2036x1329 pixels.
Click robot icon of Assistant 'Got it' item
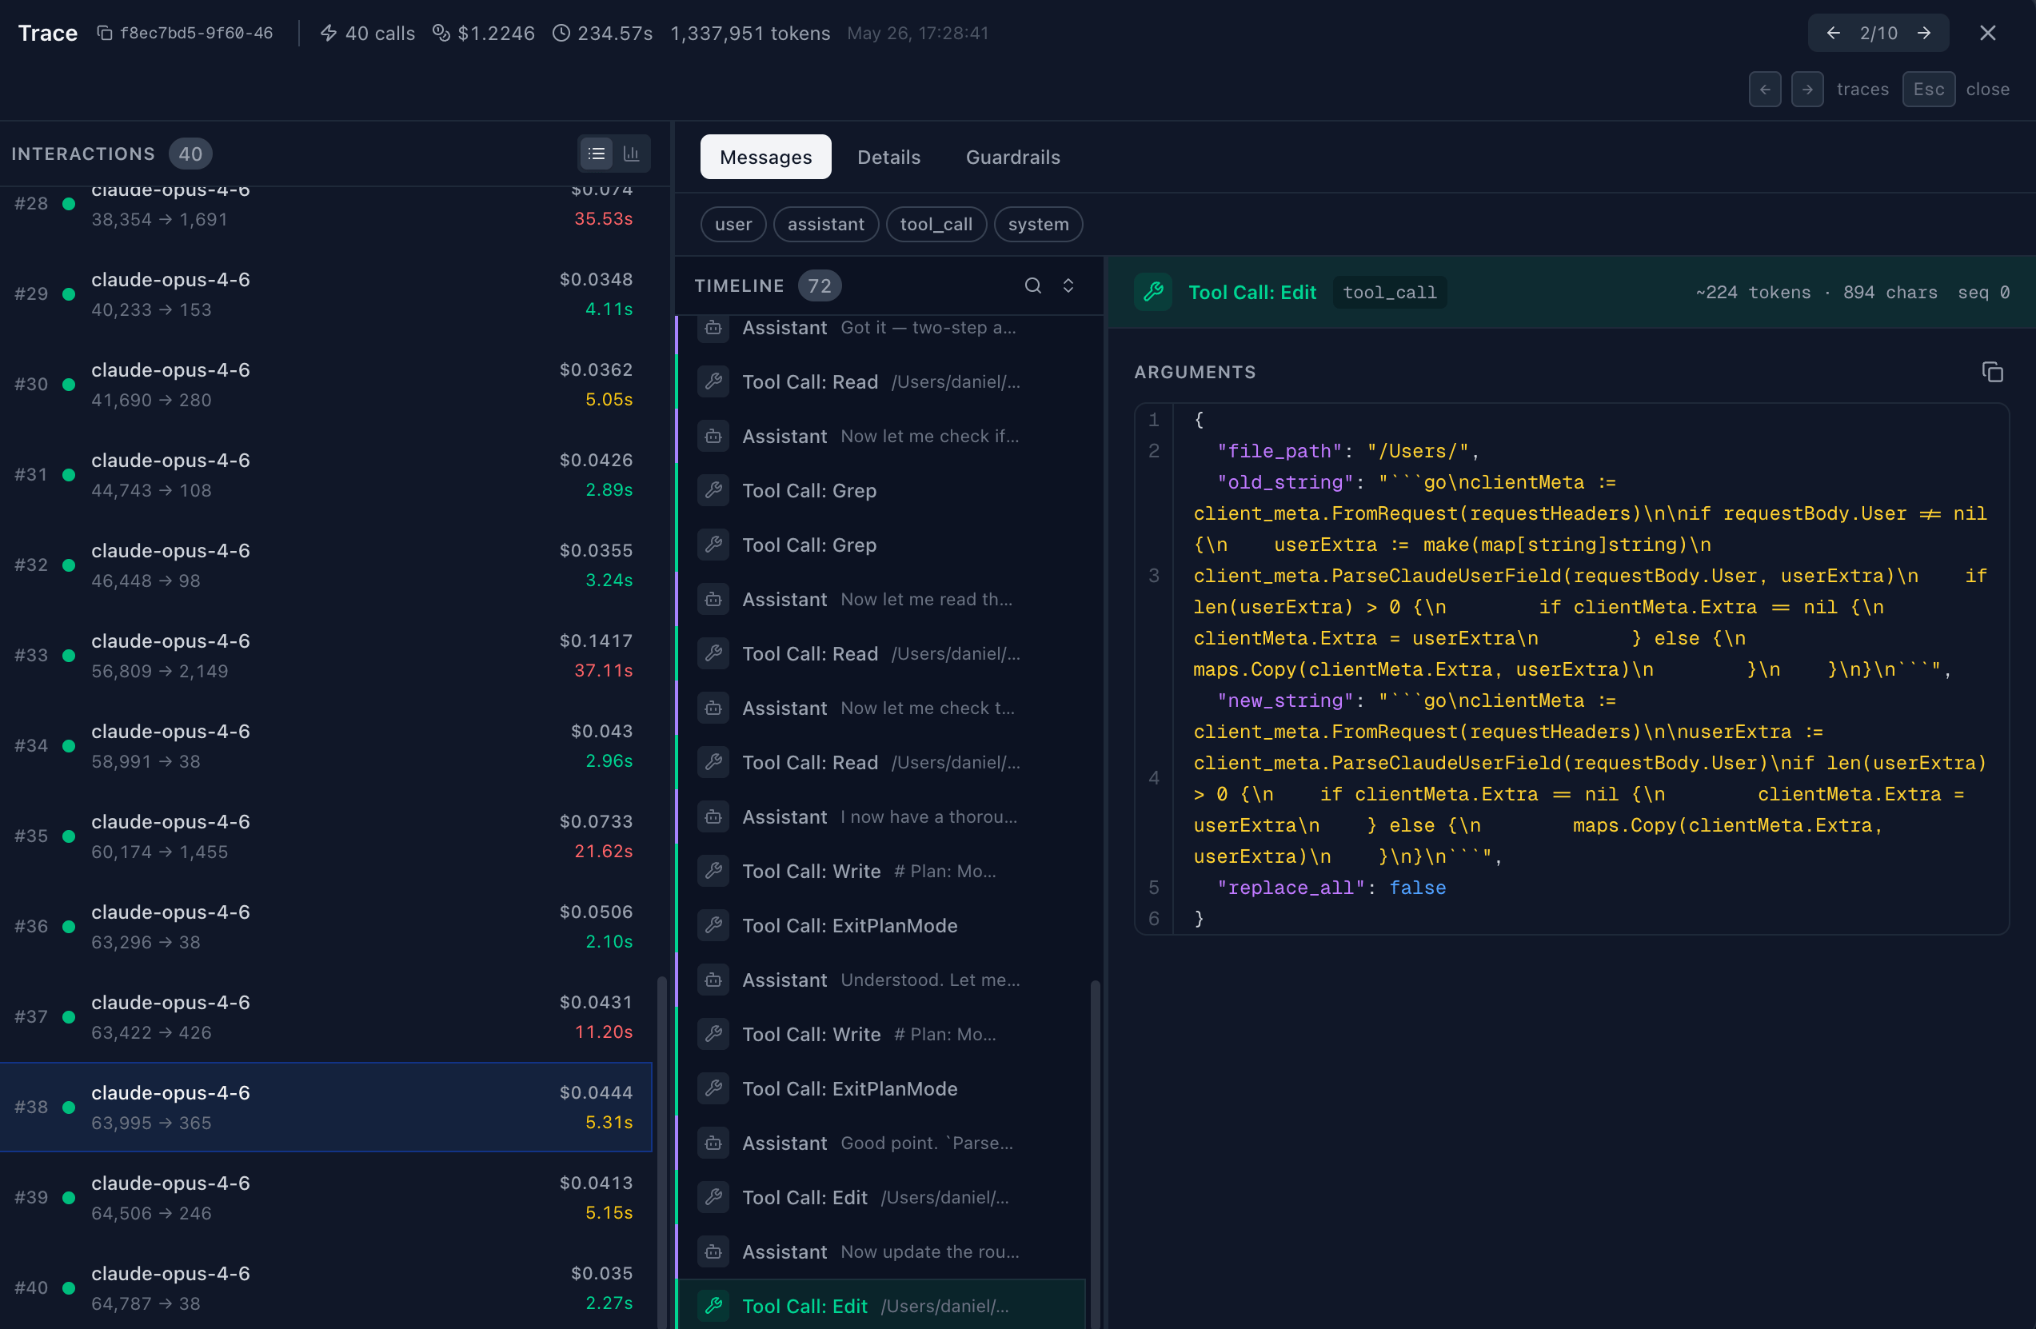click(713, 329)
